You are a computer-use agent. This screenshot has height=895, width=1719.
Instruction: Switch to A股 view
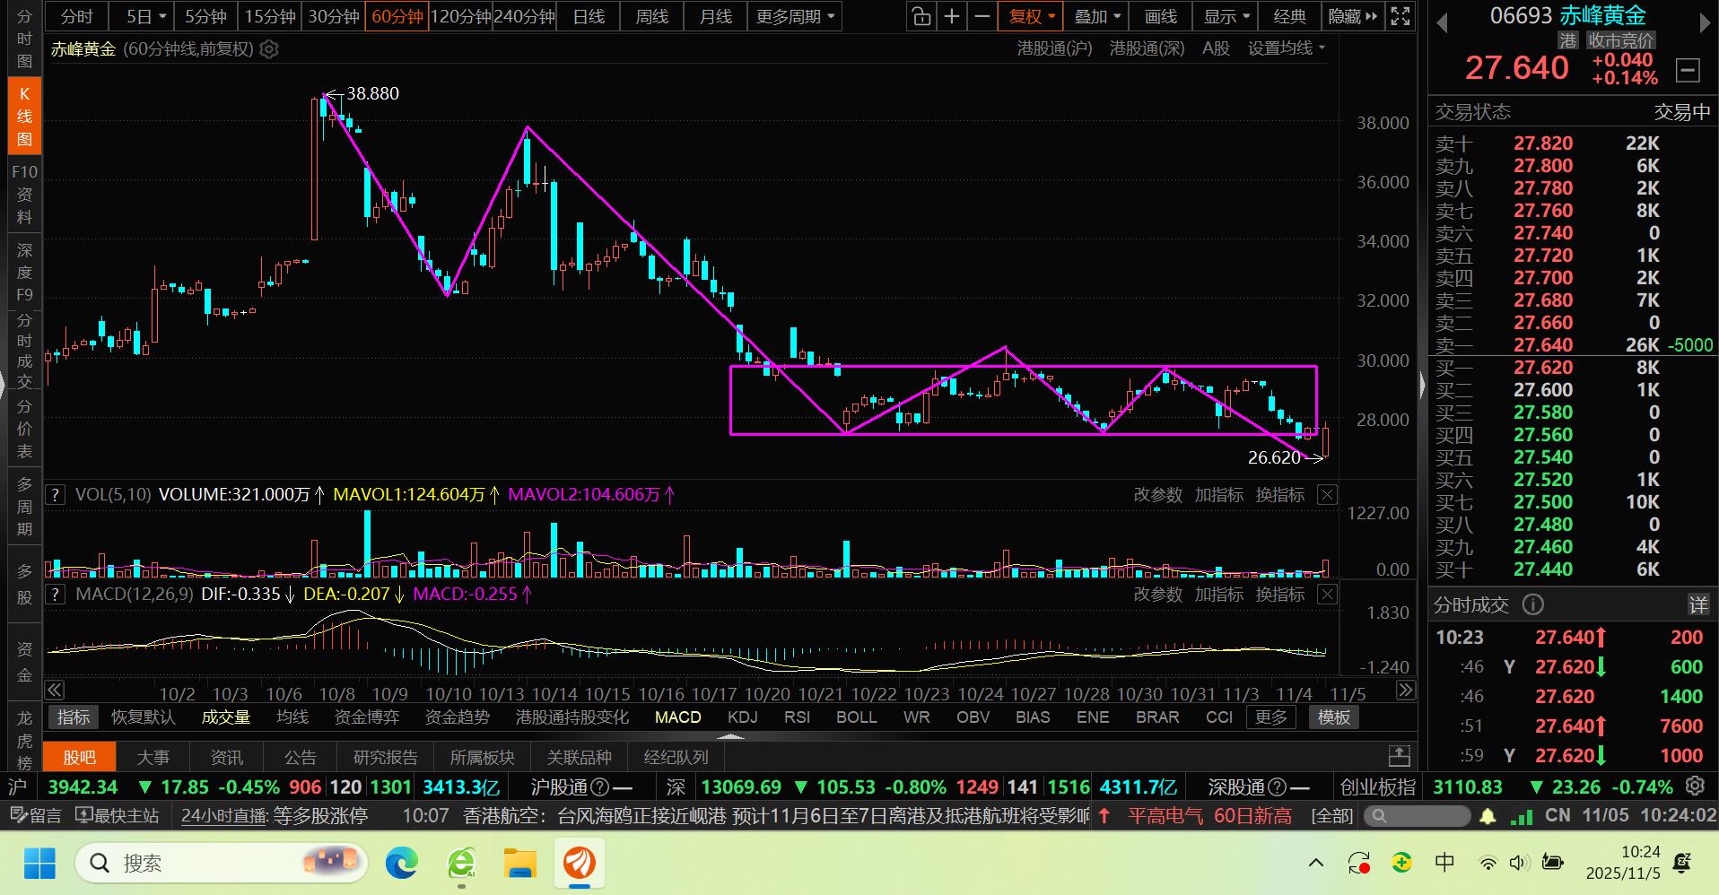[1216, 48]
